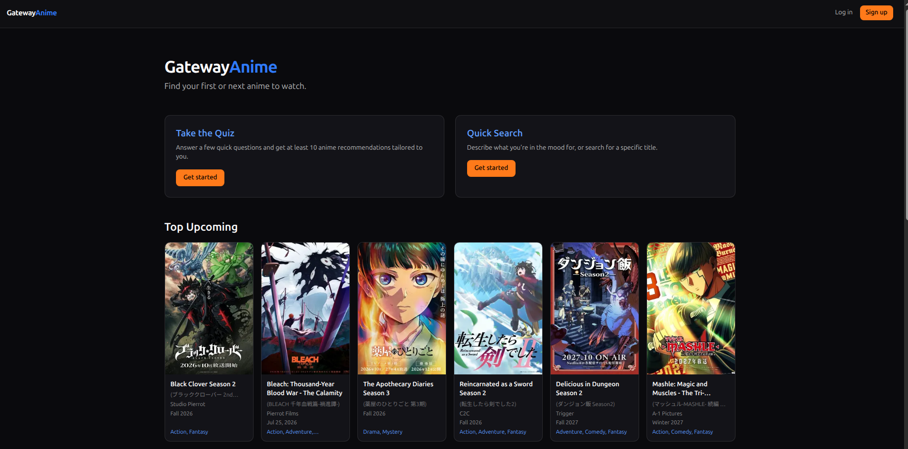The width and height of the screenshot is (908, 449).
Task: Click The Apothecary Diaries Season 3 title
Action: pyautogui.click(x=398, y=389)
